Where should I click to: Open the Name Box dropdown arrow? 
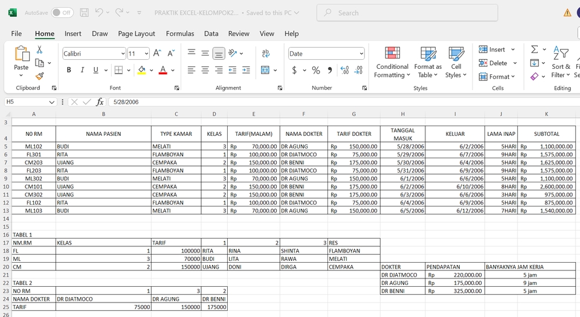[52, 102]
